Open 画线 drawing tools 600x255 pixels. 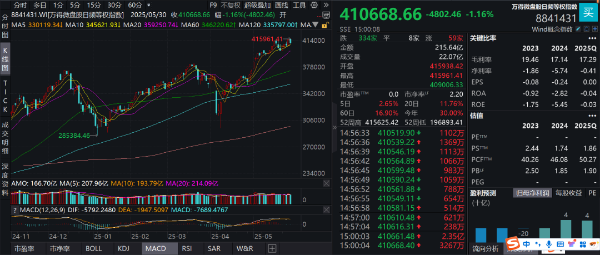281,6
